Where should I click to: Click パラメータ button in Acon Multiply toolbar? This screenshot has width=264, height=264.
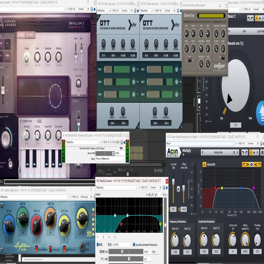tap(242, 144)
